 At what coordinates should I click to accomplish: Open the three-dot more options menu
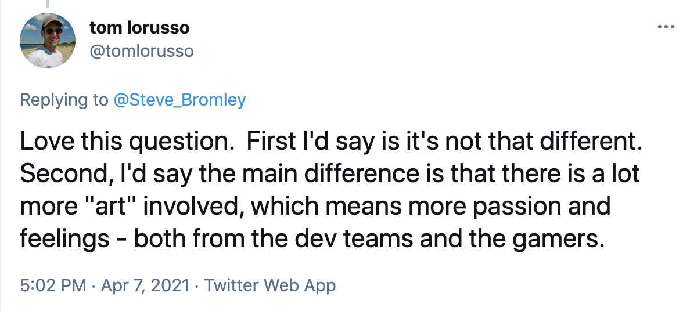(664, 27)
